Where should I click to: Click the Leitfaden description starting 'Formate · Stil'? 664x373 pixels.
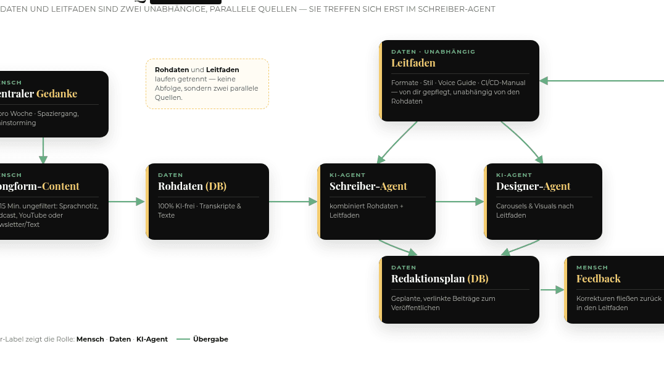point(458,92)
